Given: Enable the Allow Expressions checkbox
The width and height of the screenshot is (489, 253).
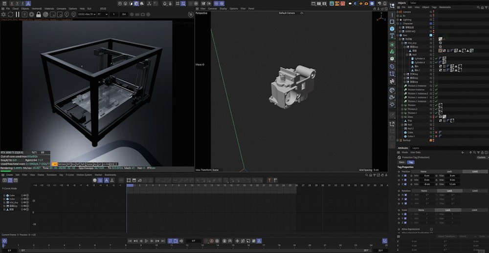Looking at the screenshot, I should click(x=431, y=229).
